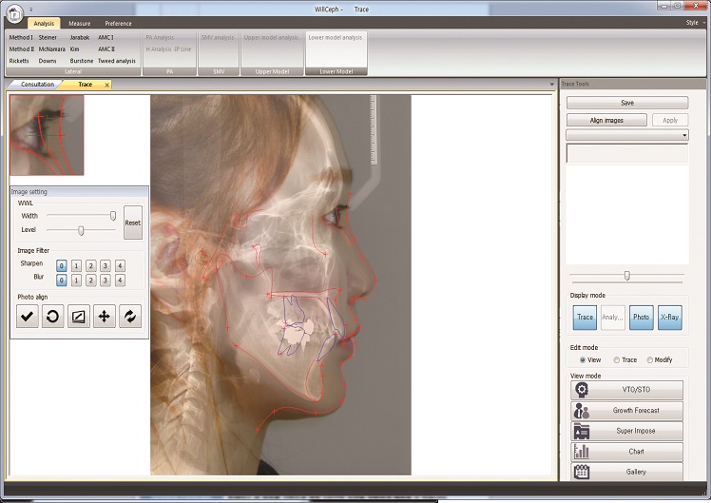Set Blur filter level to 3
Image resolution: width=711 pixels, height=503 pixels.
click(x=106, y=281)
